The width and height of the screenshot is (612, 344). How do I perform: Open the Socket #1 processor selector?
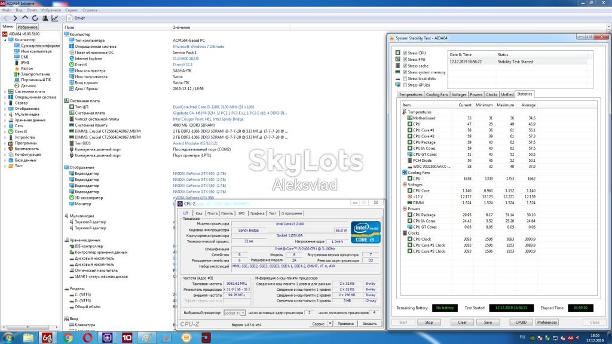[234, 313]
